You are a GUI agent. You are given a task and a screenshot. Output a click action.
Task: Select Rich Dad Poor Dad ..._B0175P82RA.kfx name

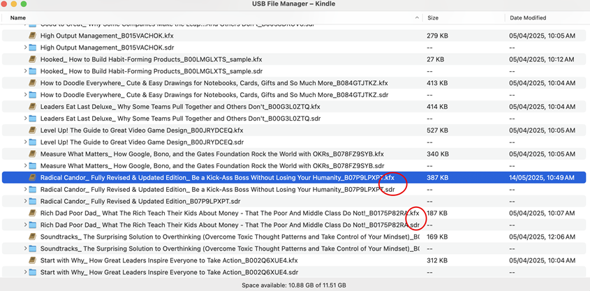(x=230, y=213)
